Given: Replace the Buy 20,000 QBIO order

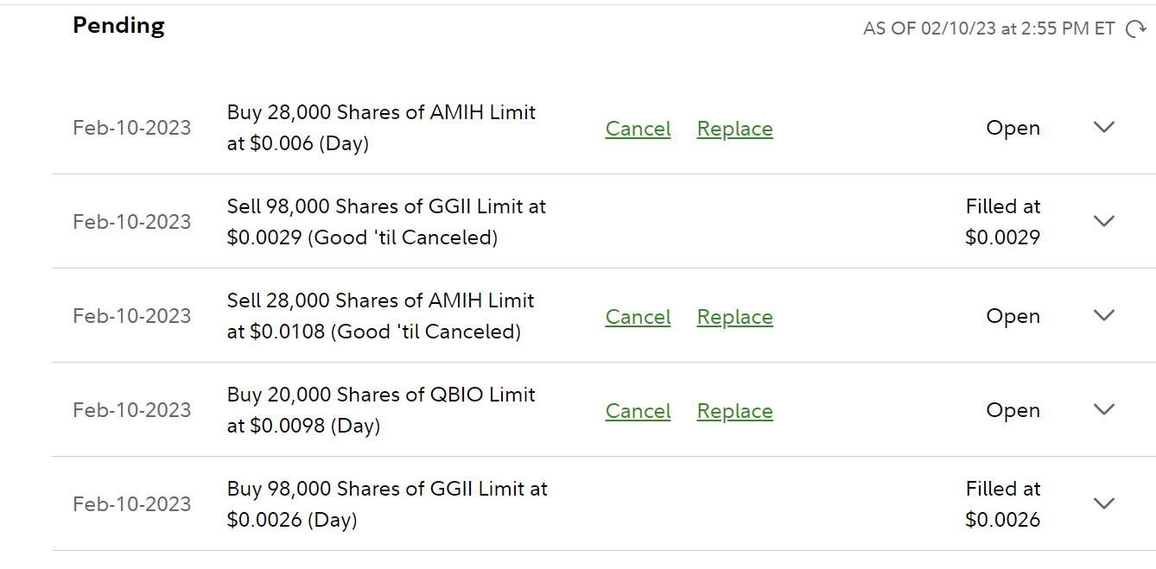Looking at the screenshot, I should point(734,411).
